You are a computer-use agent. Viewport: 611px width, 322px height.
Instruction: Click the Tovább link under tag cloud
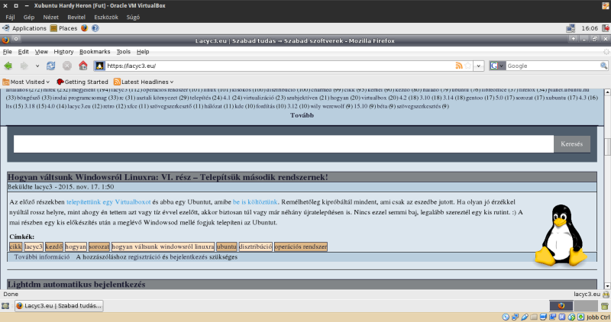302,115
